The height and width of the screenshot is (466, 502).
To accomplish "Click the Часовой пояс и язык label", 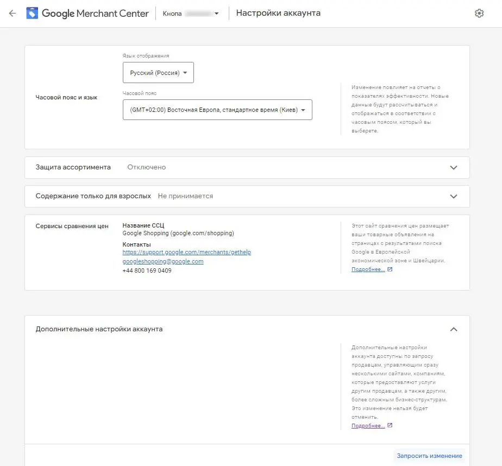I will (x=66, y=97).
